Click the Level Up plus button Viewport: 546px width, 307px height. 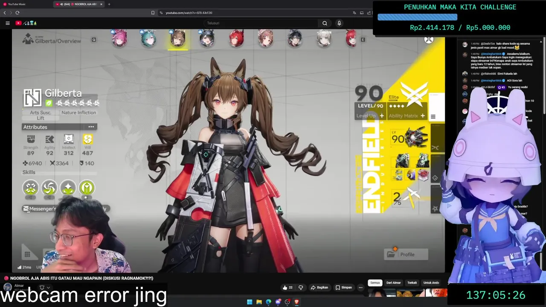[382, 116]
